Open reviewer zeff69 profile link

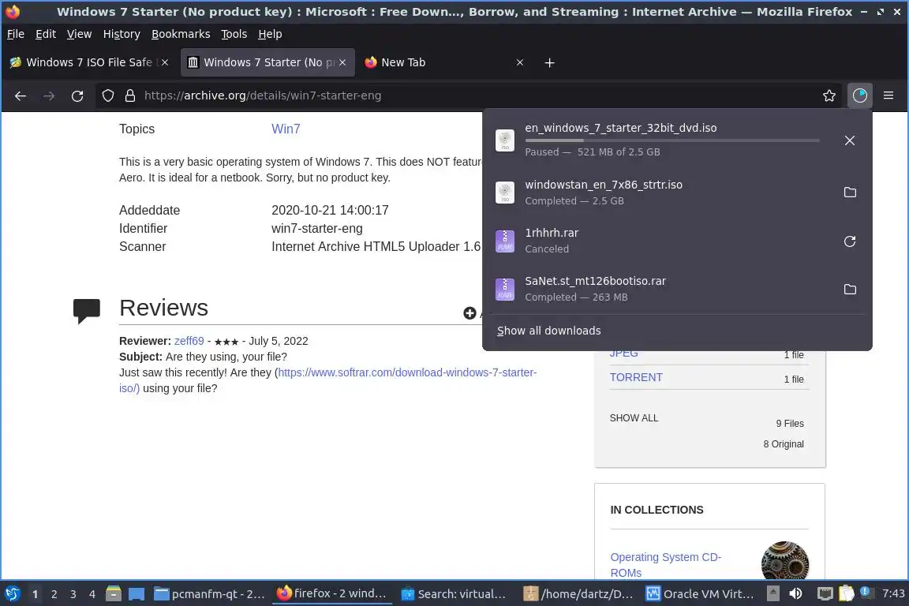click(189, 341)
